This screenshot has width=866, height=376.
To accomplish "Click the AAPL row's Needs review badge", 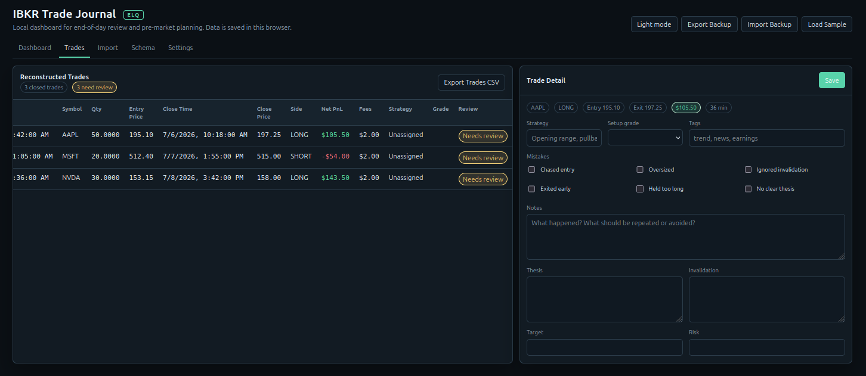I will (483, 136).
